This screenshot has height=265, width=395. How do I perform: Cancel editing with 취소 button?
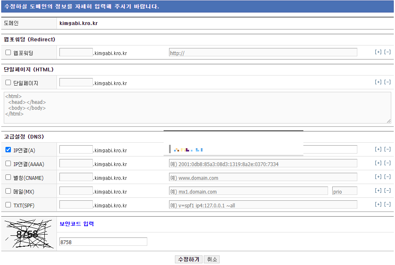(x=212, y=260)
